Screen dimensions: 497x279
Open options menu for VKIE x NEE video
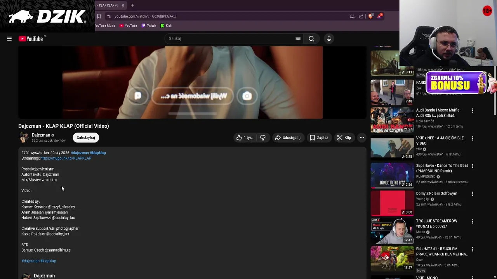coord(473,138)
